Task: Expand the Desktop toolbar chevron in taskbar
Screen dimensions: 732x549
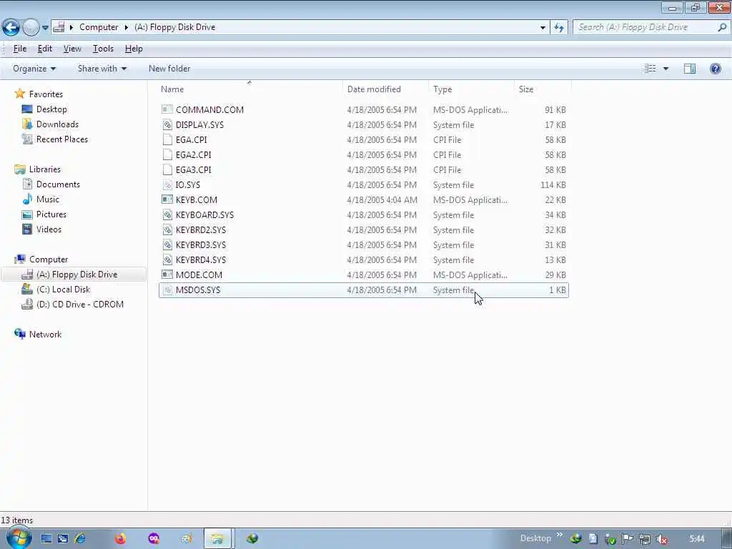Action: click(559, 535)
